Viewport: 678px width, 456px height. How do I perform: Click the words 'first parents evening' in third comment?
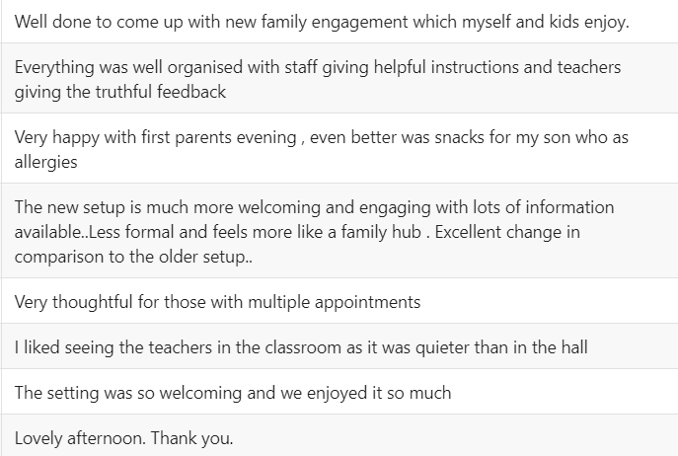click(219, 137)
